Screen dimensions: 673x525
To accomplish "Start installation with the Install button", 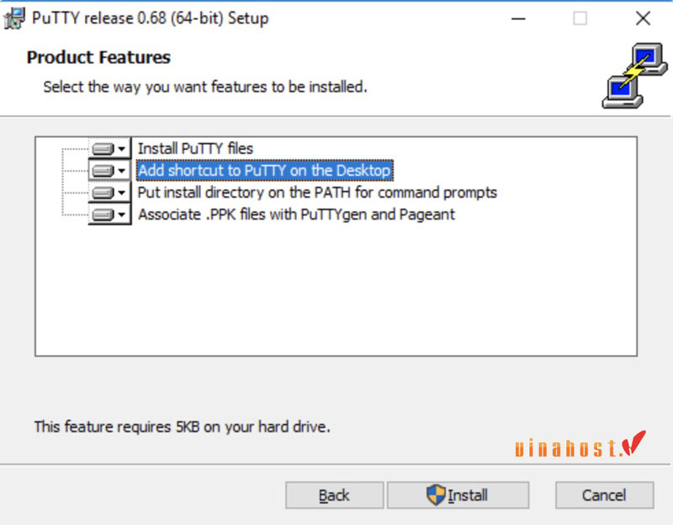I will click(x=458, y=495).
